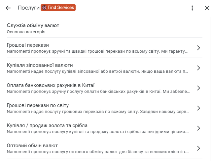Open the Оптовий обмін валют service title

point(32,145)
